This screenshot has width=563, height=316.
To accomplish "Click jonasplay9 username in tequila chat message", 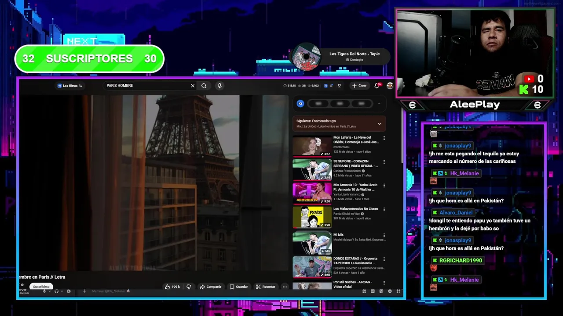I will [x=458, y=146].
